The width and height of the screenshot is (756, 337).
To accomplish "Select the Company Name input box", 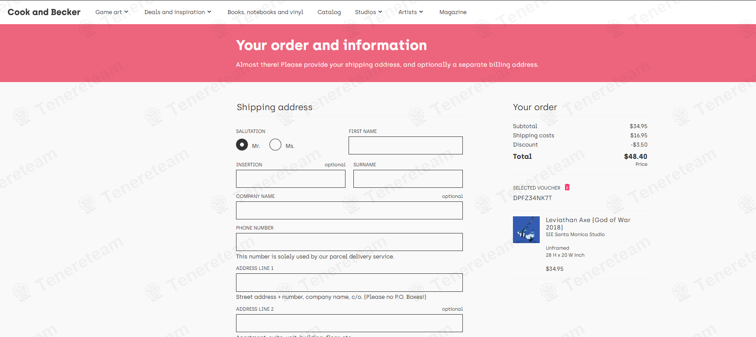I will tap(349, 211).
